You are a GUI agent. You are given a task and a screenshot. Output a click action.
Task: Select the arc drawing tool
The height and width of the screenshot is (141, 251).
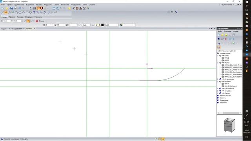[16, 12]
